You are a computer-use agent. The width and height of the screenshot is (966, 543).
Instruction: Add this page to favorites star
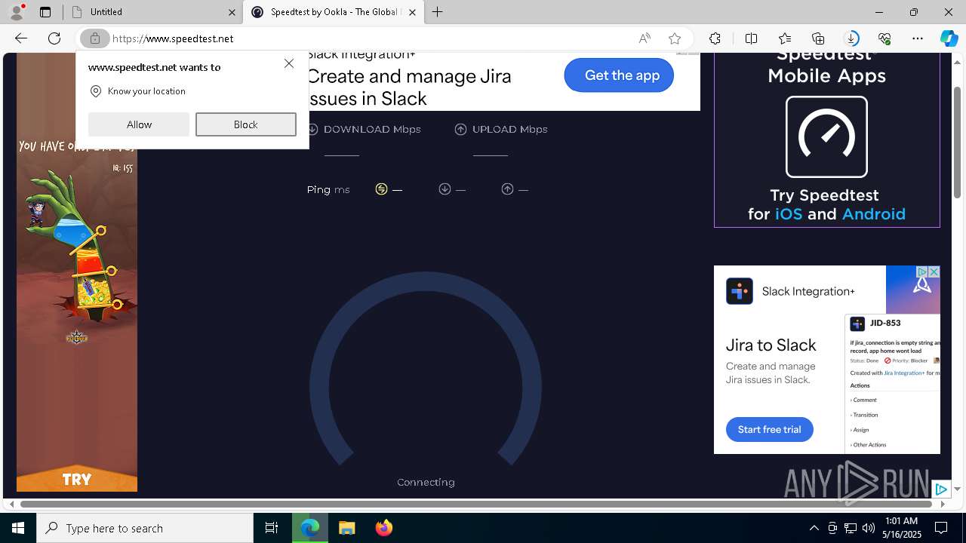pos(675,38)
